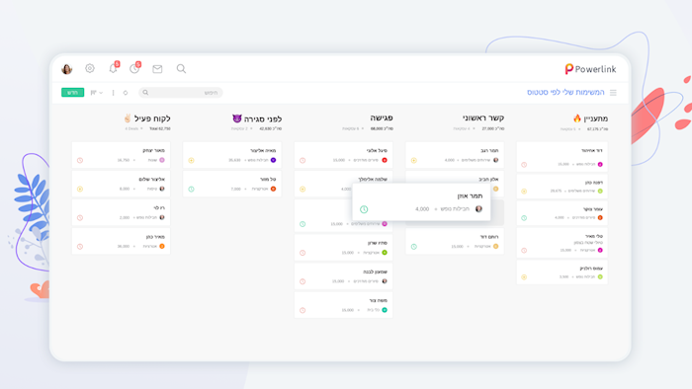692x389 pixels.
Task: Click the yellow status icon on the עמוס רולניק card
Action: click(x=524, y=277)
